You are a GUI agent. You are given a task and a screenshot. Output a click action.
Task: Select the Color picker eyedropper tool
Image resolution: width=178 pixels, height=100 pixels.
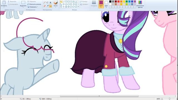(x=47, y=6)
